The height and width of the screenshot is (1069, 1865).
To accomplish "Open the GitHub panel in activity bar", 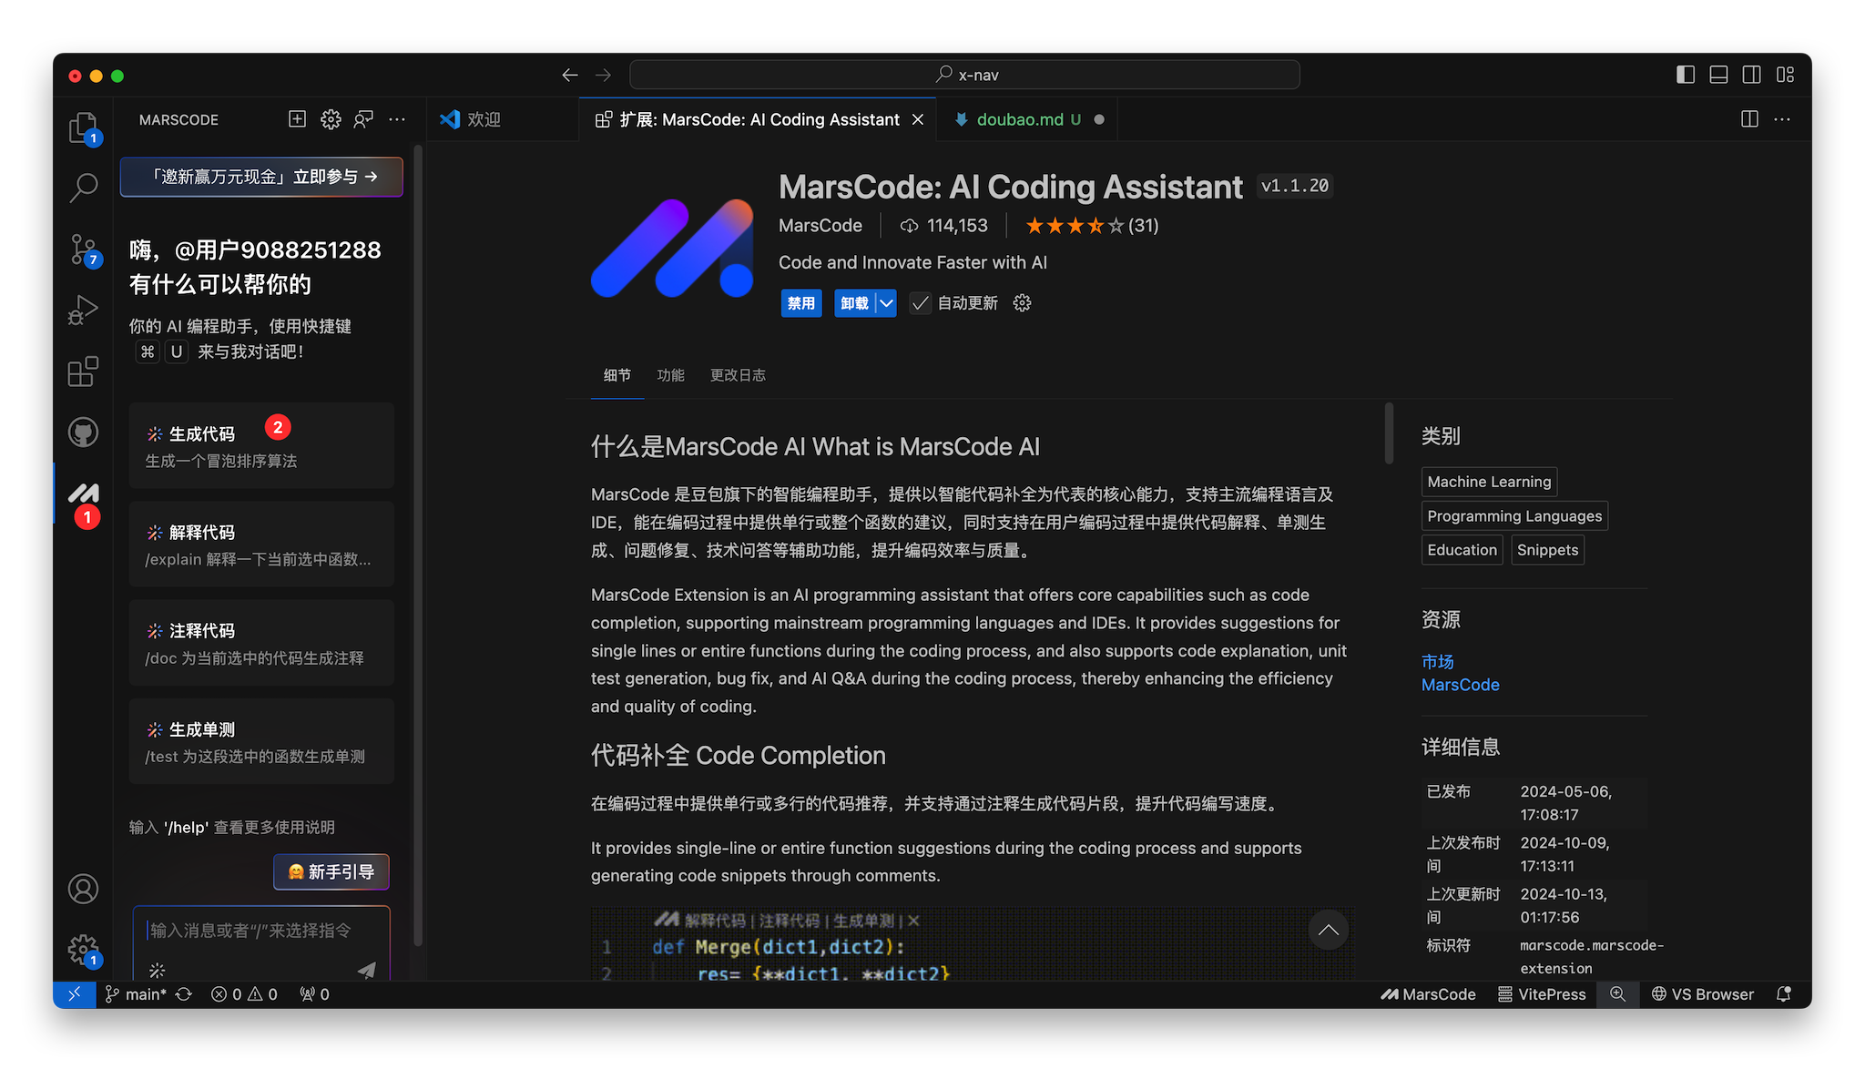I will [x=83, y=433].
